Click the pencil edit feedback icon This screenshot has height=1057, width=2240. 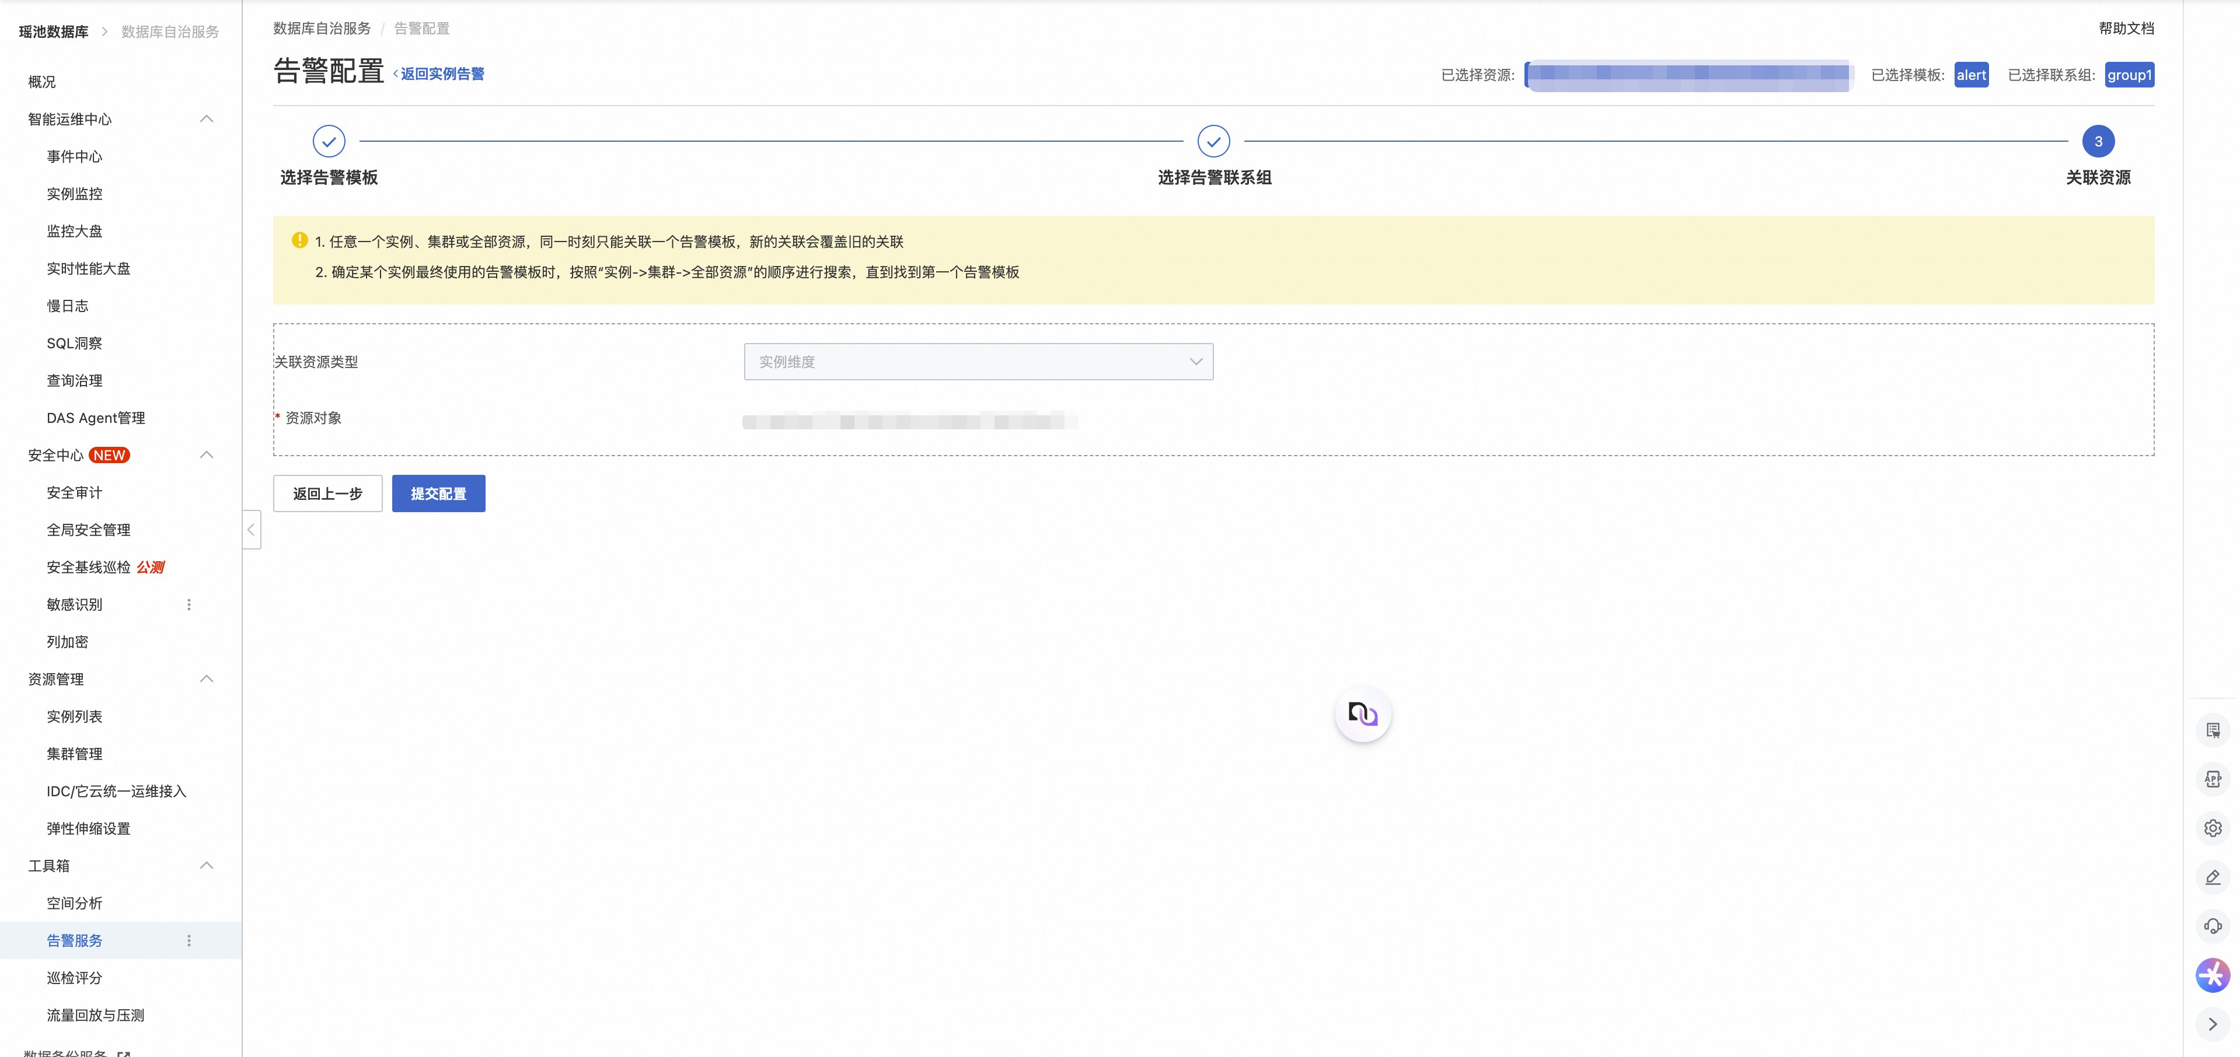[2212, 877]
